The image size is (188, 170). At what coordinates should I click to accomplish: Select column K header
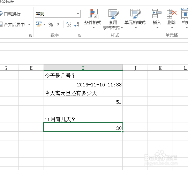160,68
